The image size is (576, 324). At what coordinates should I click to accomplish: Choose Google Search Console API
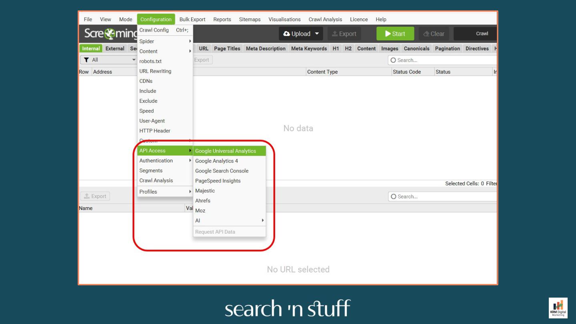coord(230,171)
